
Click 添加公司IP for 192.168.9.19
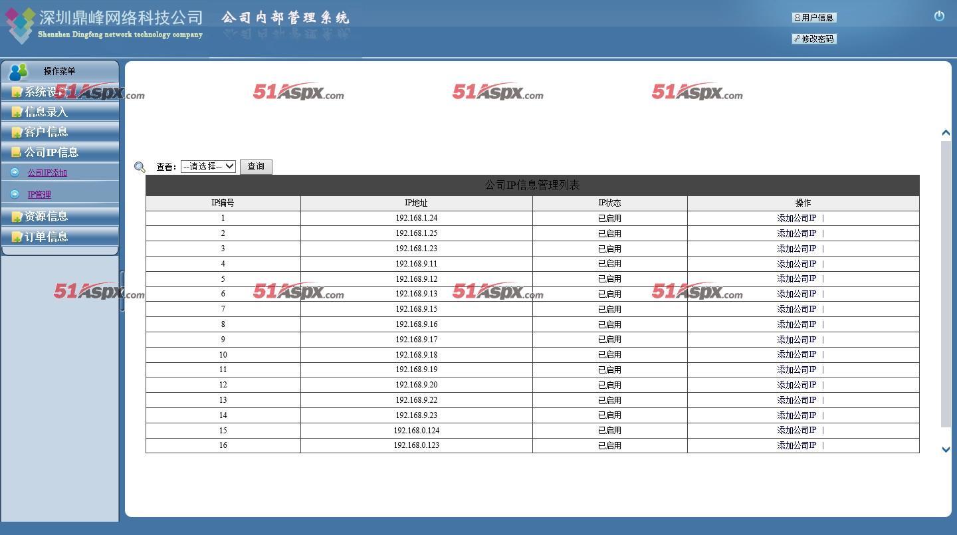coord(797,370)
